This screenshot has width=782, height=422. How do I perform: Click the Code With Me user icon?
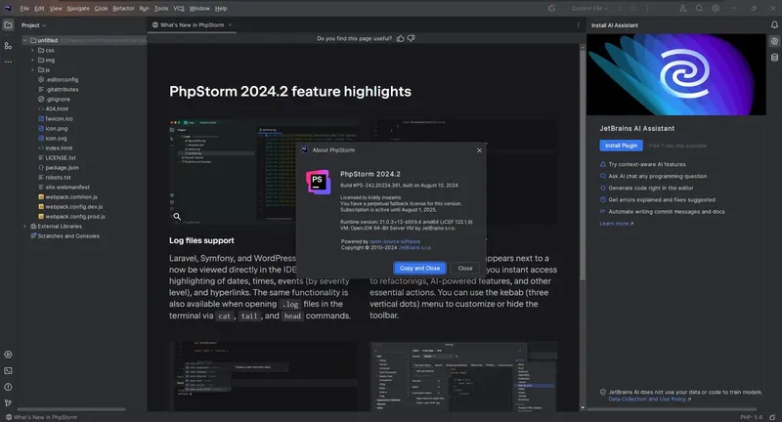(682, 9)
